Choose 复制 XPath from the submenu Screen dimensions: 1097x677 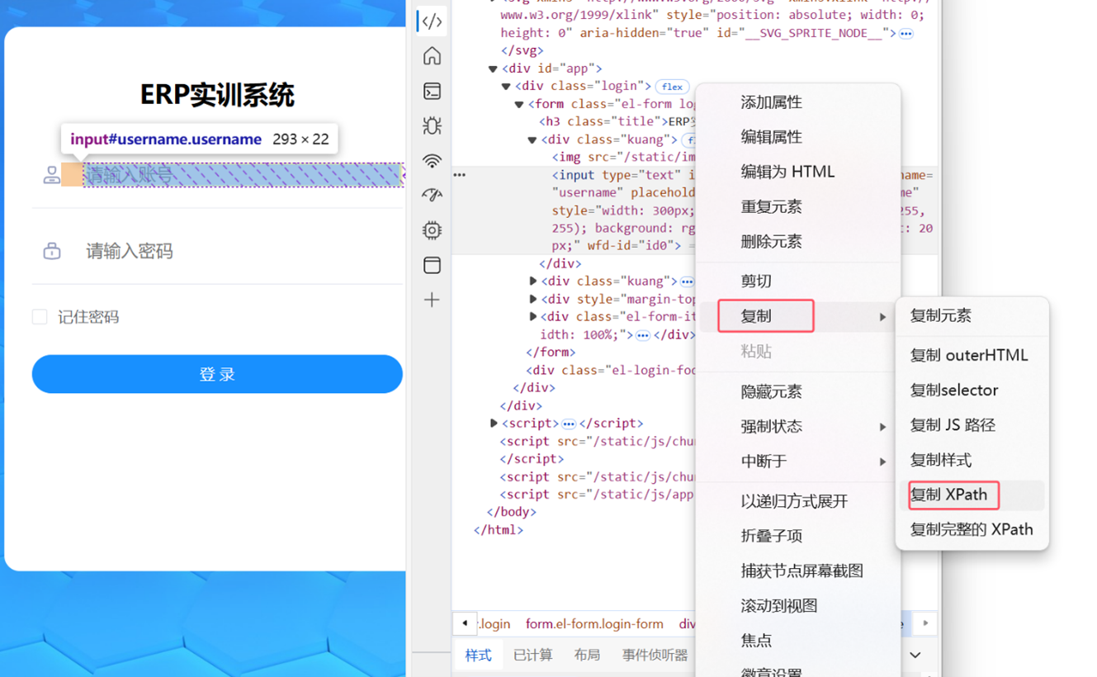click(x=948, y=495)
